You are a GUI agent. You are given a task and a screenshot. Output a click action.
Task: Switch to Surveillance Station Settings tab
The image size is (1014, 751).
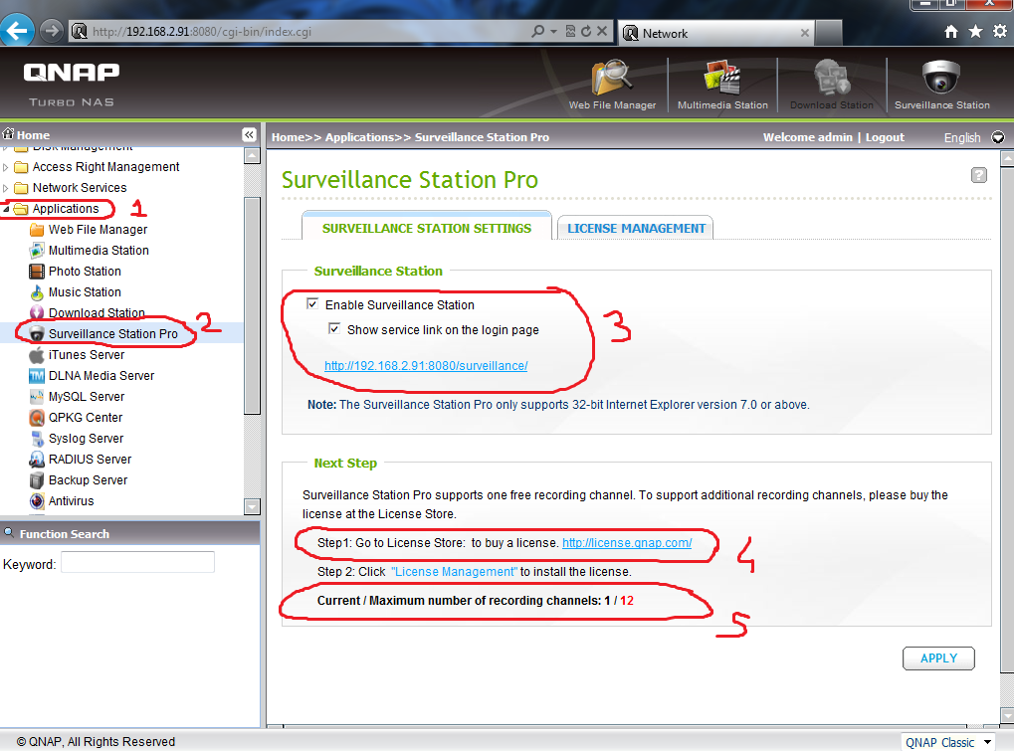(427, 228)
